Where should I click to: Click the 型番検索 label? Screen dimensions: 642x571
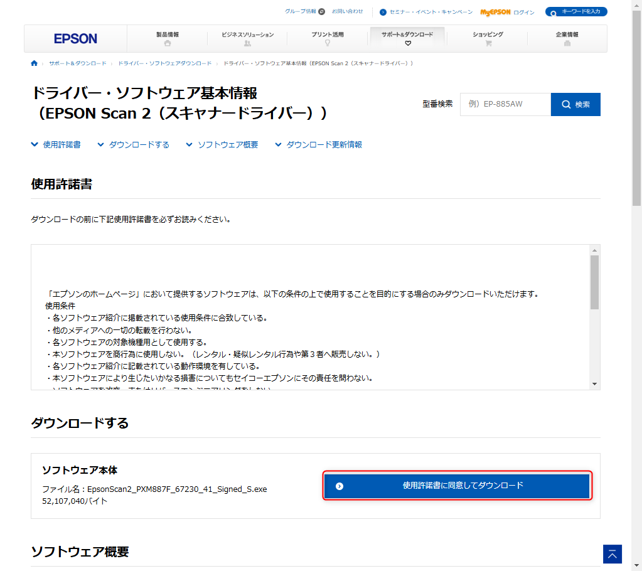[x=437, y=104]
